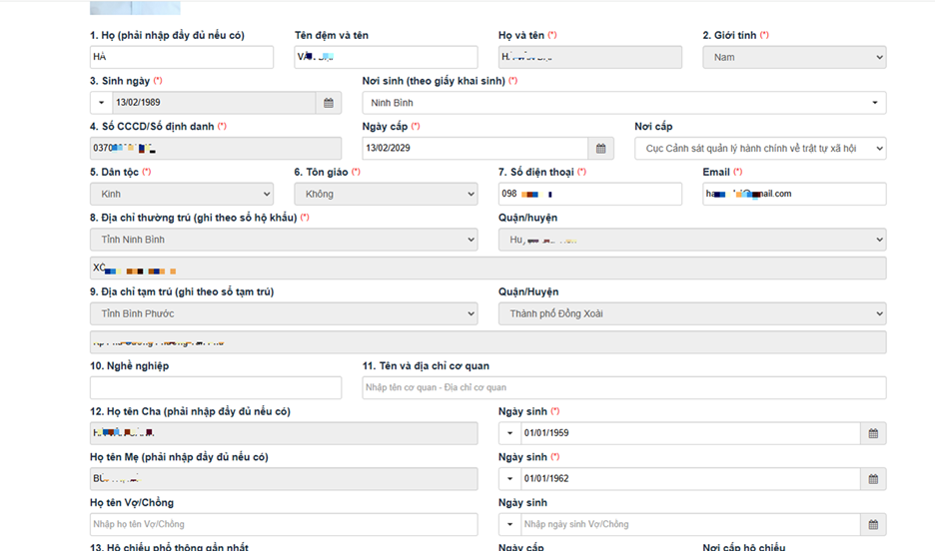The width and height of the screenshot is (935, 551).
Task: Click calendar icon for father's Ngày sinh
Action: [x=873, y=433]
